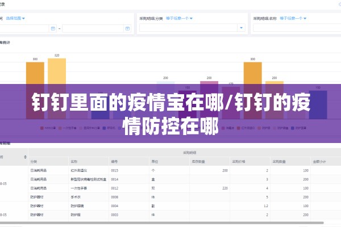The height and width of the screenshot is (227, 341).
Task: Open the start date calendar picker icon
Action: tap(53, 28)
